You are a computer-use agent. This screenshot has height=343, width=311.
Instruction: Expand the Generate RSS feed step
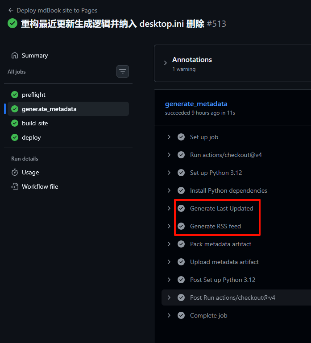169,226
